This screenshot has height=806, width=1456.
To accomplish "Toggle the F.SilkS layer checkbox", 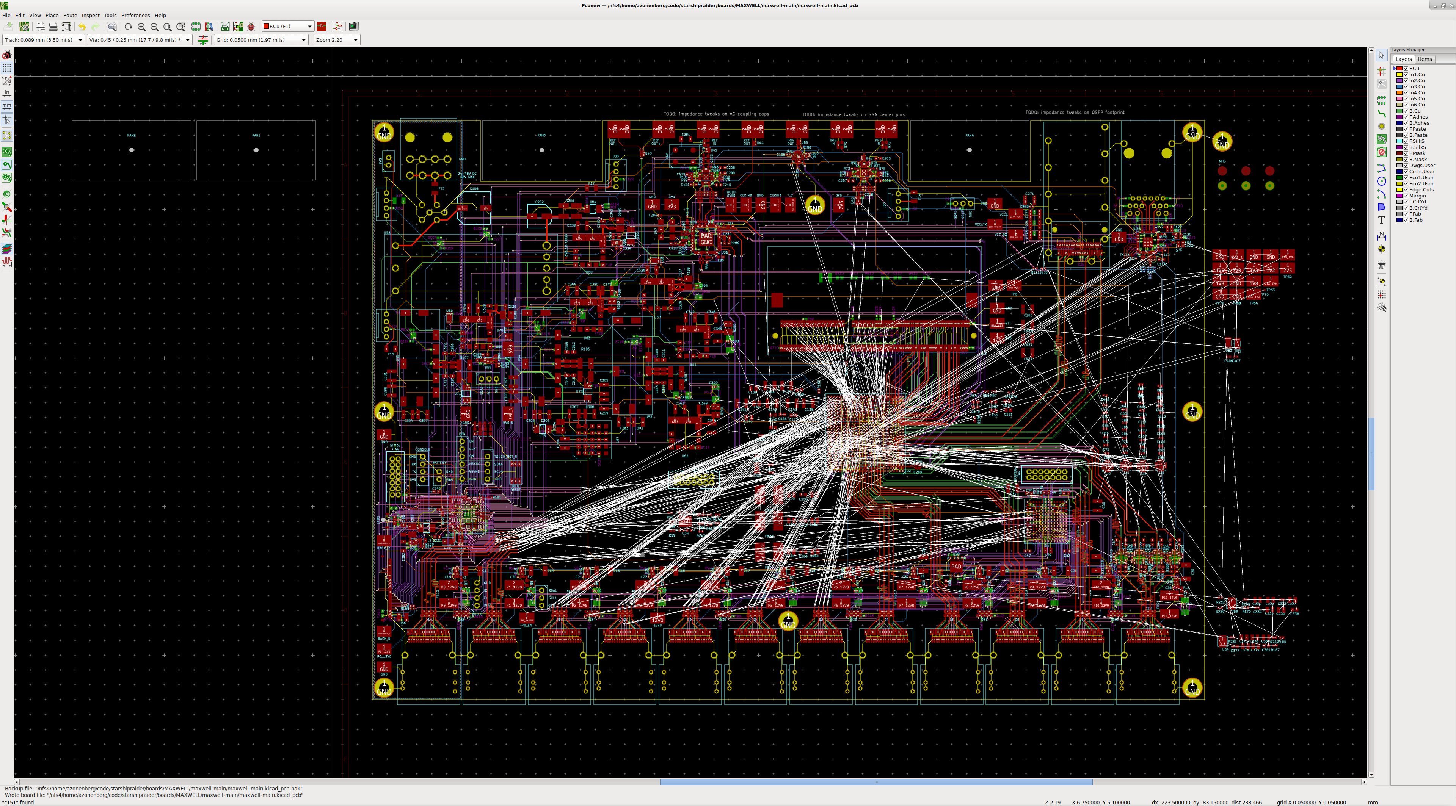I will tap(1406, 141).
